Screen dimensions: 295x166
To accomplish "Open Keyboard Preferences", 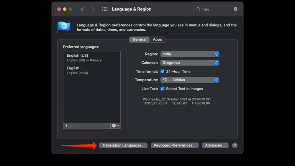I will [175, 145].
